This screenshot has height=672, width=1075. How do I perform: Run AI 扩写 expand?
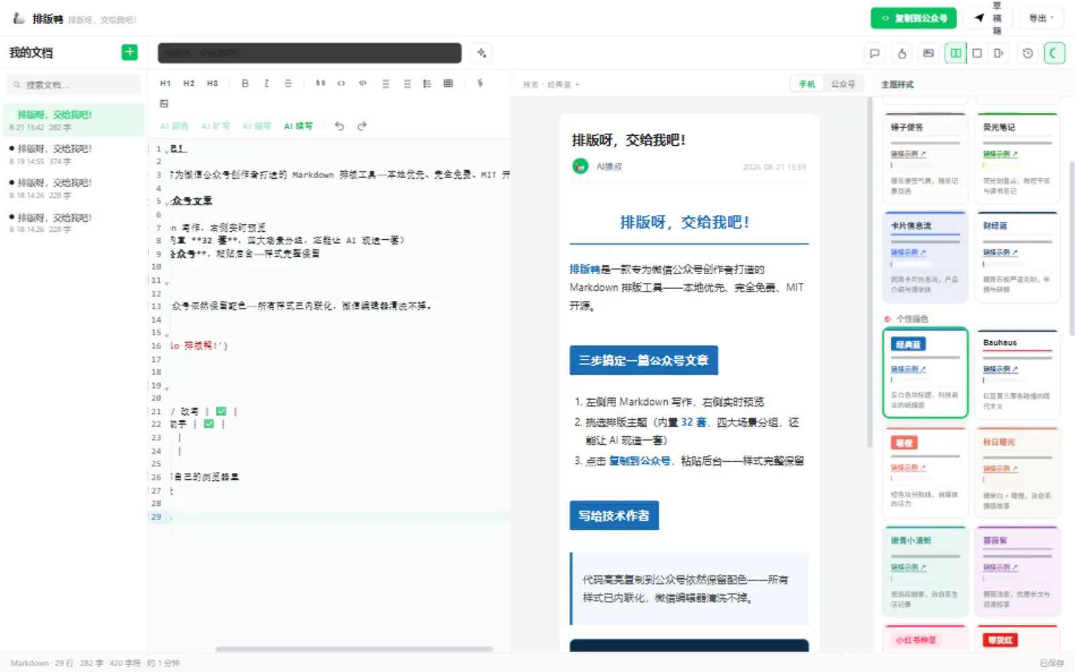(x=215, y=126)
